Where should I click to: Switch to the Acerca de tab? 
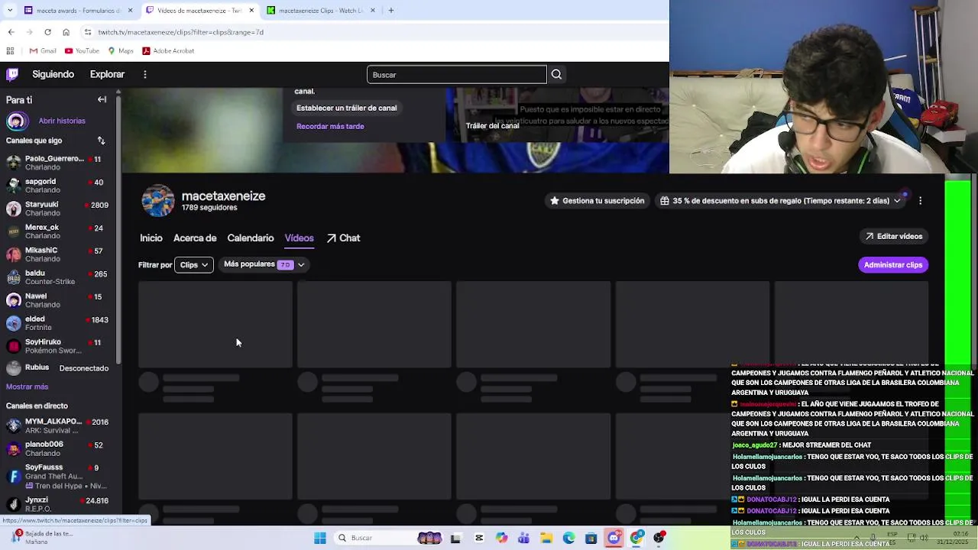point(195,238)
